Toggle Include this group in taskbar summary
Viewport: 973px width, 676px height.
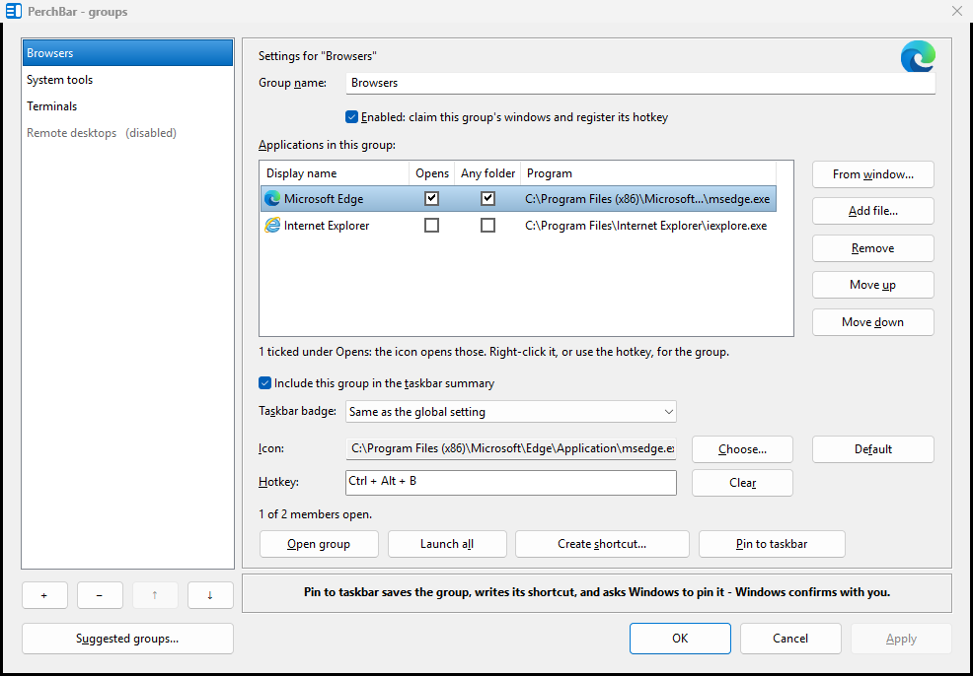tap(265, 383)
